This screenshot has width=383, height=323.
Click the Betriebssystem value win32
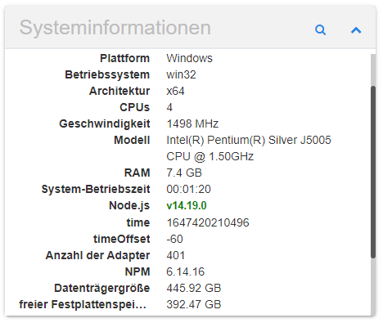(x=181, y=74)
